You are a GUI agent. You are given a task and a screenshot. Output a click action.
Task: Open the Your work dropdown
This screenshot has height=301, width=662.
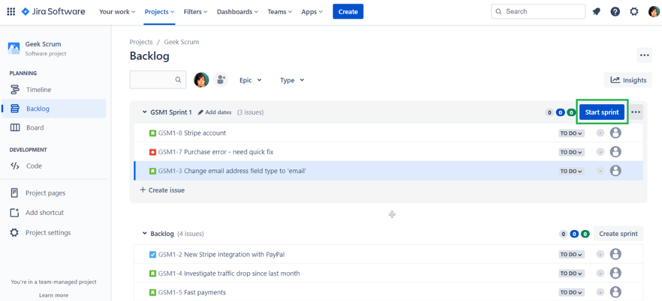pos(117,12)
